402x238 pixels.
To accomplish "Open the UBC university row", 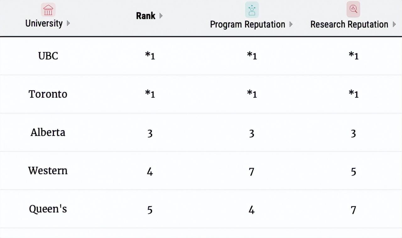I will pyautogui.click(x=48, y=56).
